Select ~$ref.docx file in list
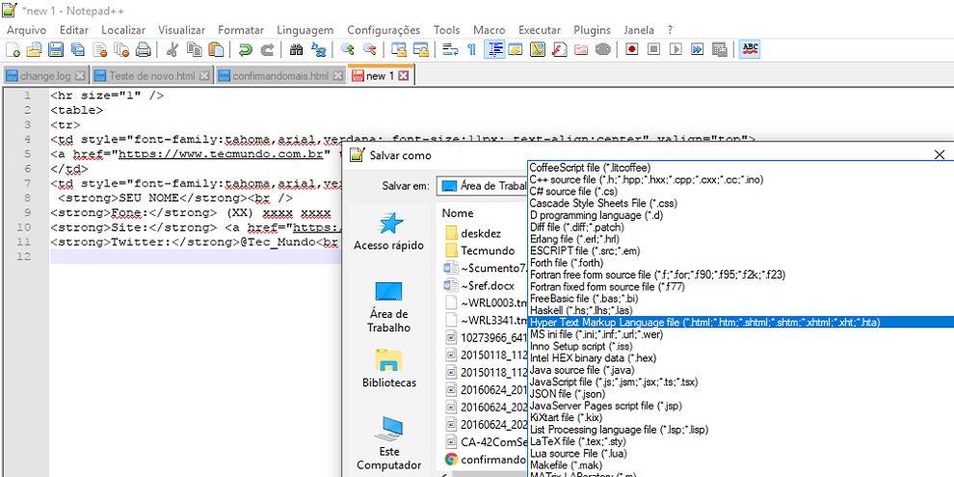The width and height of the screenshot is (954, 477). pyautogui.click(x=480, y=285)
